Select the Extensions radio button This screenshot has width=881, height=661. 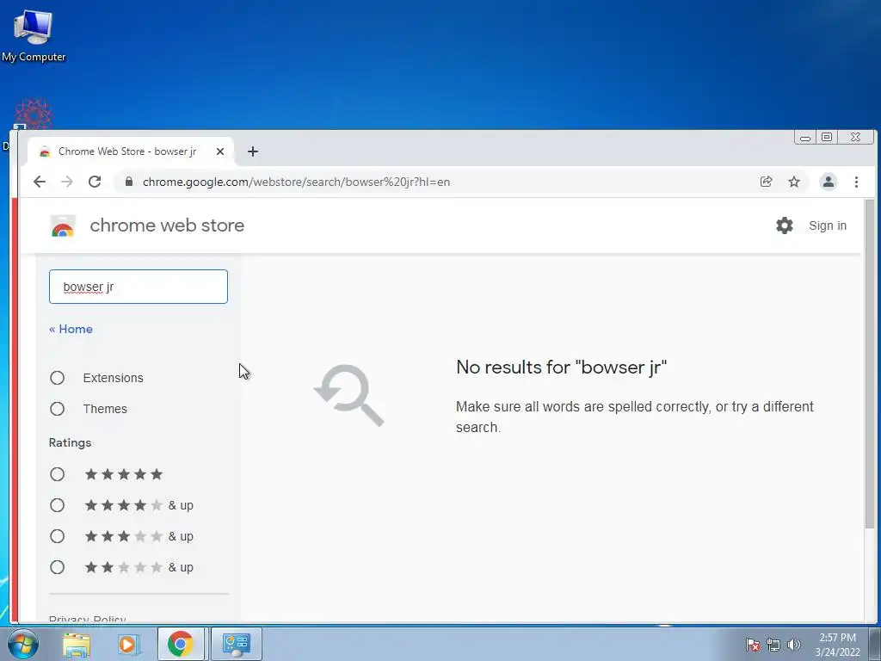click(x=58, y=378)
